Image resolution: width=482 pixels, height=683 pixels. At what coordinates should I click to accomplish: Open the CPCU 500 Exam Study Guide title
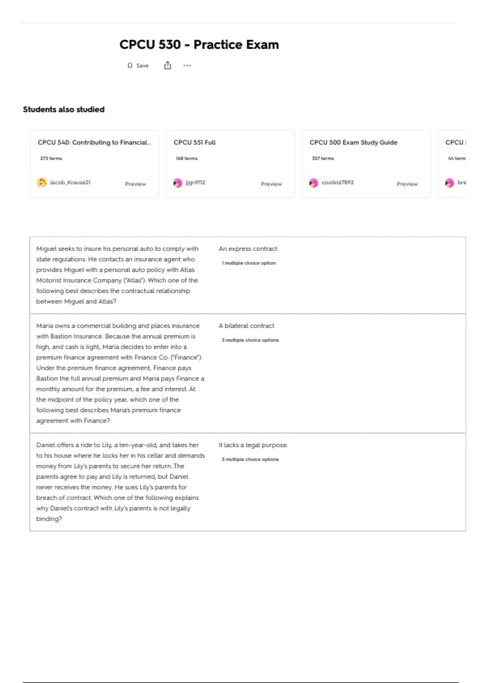pos(353,142)
